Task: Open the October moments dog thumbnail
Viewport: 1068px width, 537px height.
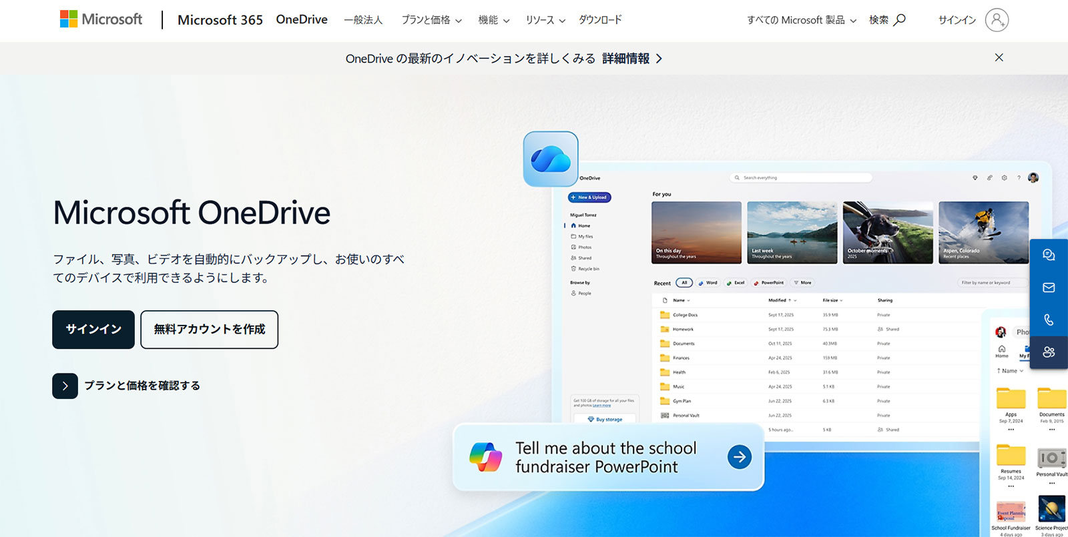Action: tap(888, 233)
